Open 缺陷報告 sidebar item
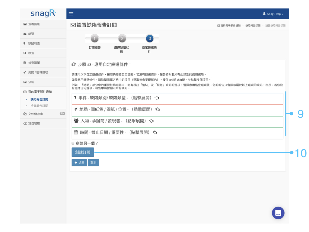 pos(43,43)
